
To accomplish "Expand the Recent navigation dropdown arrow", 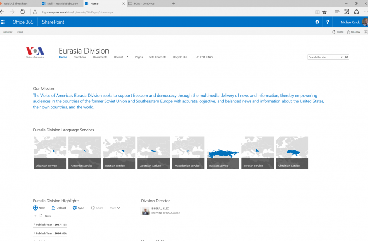I will pos(127,57).
